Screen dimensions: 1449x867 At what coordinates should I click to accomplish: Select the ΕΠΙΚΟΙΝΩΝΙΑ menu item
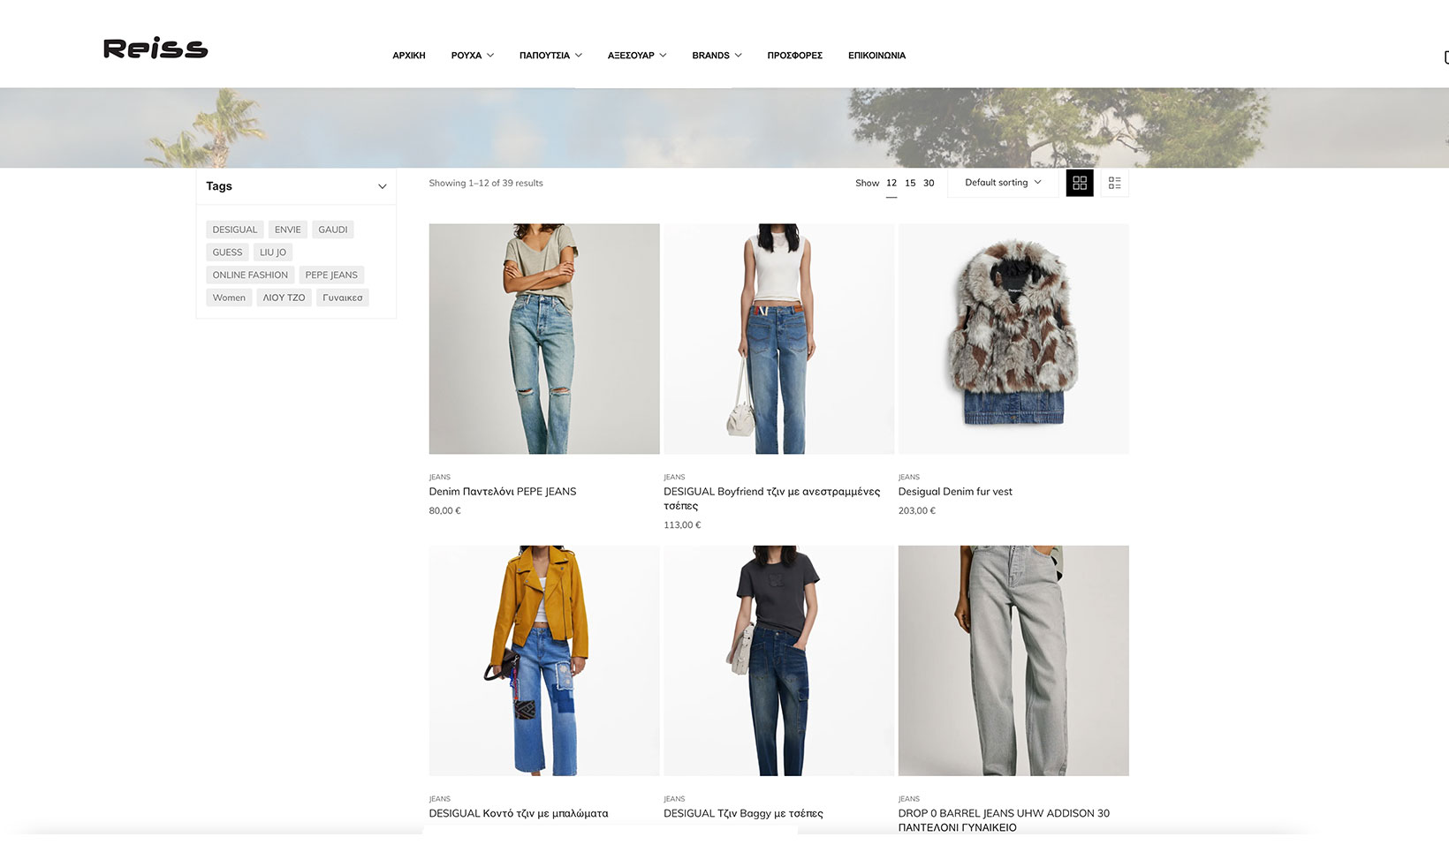876,55
